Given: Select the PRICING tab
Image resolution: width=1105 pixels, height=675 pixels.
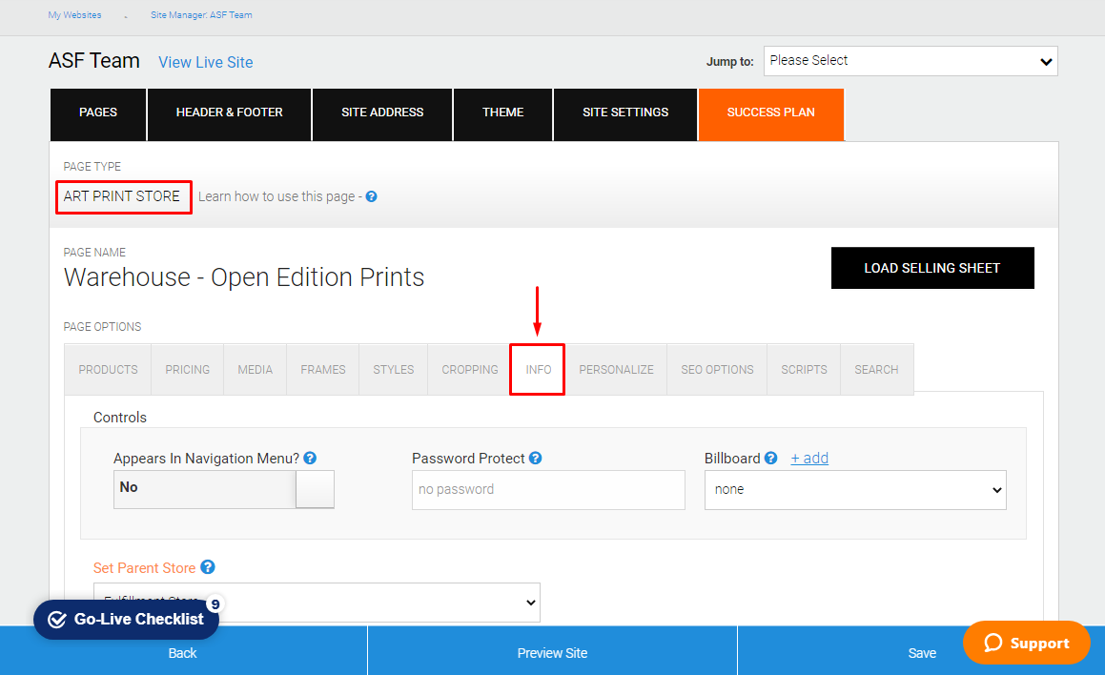Looking at the screenshot, I should 187,370.
